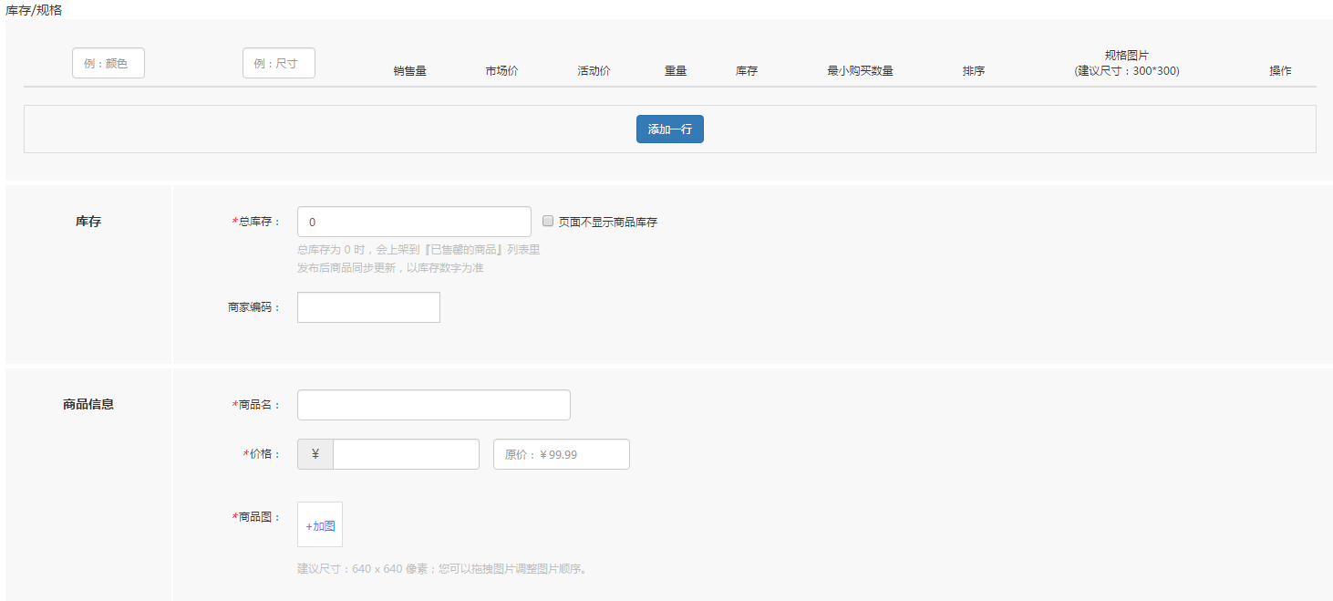The height and width of the screenshot is (601, 1333).
Task: Click the 库存/规格 section title
Action: (x=32, y=10)
